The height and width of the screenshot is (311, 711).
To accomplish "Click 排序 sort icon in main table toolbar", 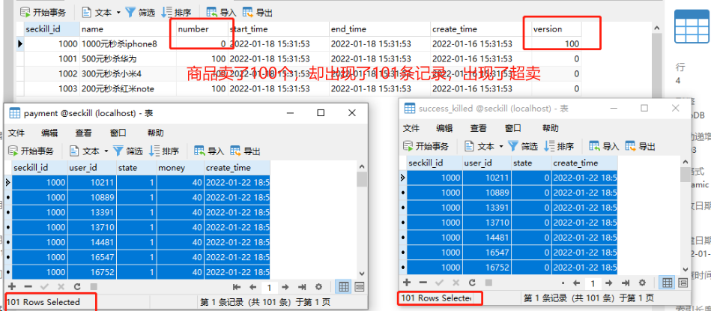I will tap(176, 12).
